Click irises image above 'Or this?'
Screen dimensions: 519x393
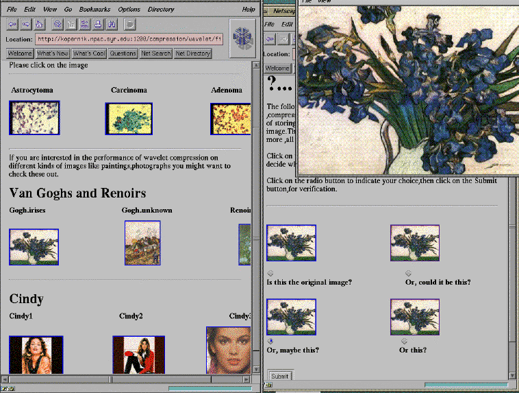click(x=415, y=317)
